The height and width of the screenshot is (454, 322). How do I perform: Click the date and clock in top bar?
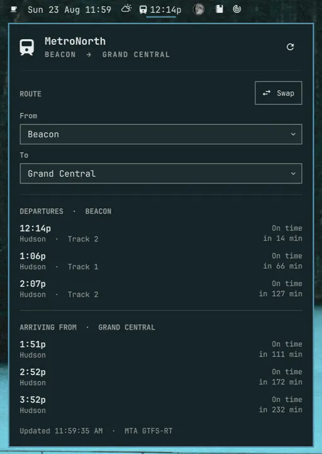[x=69, y=9]
